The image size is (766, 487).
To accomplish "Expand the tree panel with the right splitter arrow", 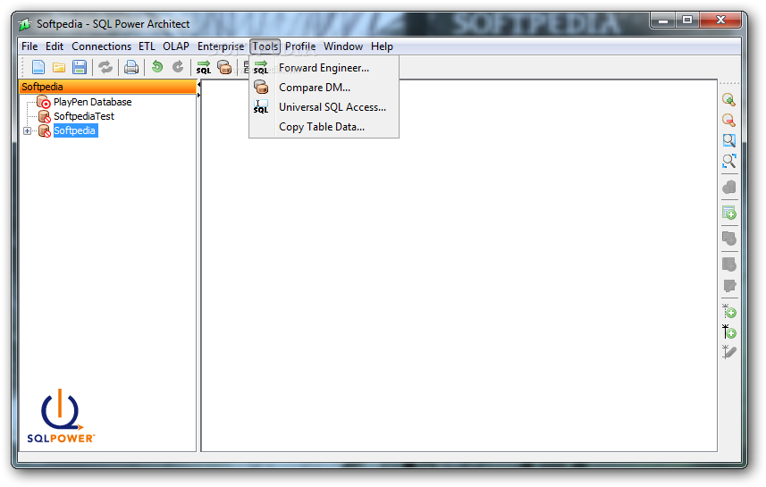I will pyautogui.click(x=198, y=96).
